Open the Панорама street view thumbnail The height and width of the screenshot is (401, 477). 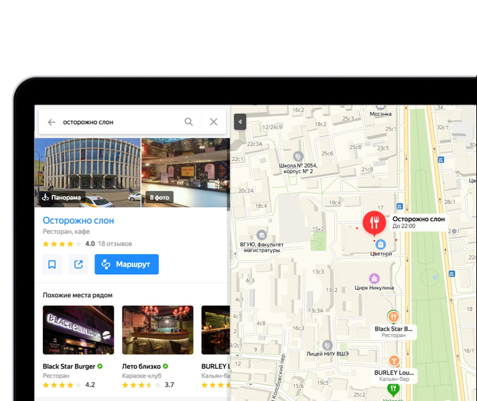click(x=88, y=172)
